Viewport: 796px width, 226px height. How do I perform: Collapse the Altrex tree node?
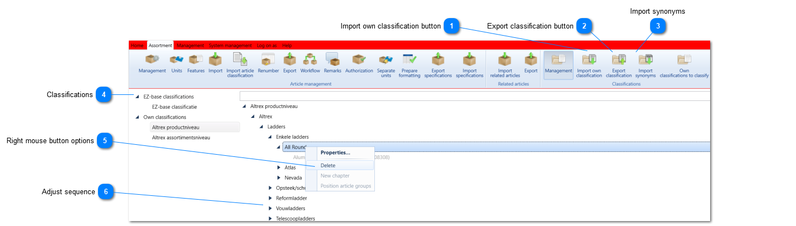tap(253, 117)
